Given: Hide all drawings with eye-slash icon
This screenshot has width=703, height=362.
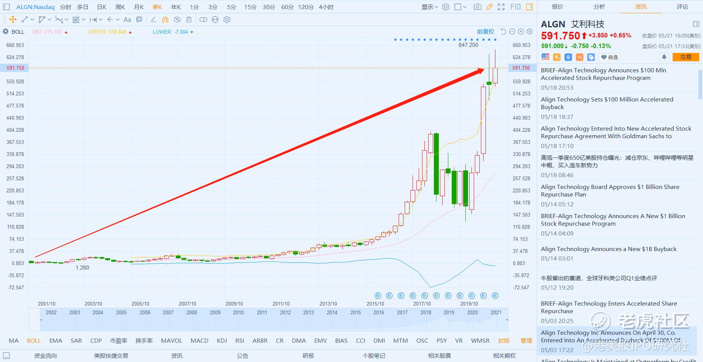Looking at the screenshot, I should click(x=177, y=20).
